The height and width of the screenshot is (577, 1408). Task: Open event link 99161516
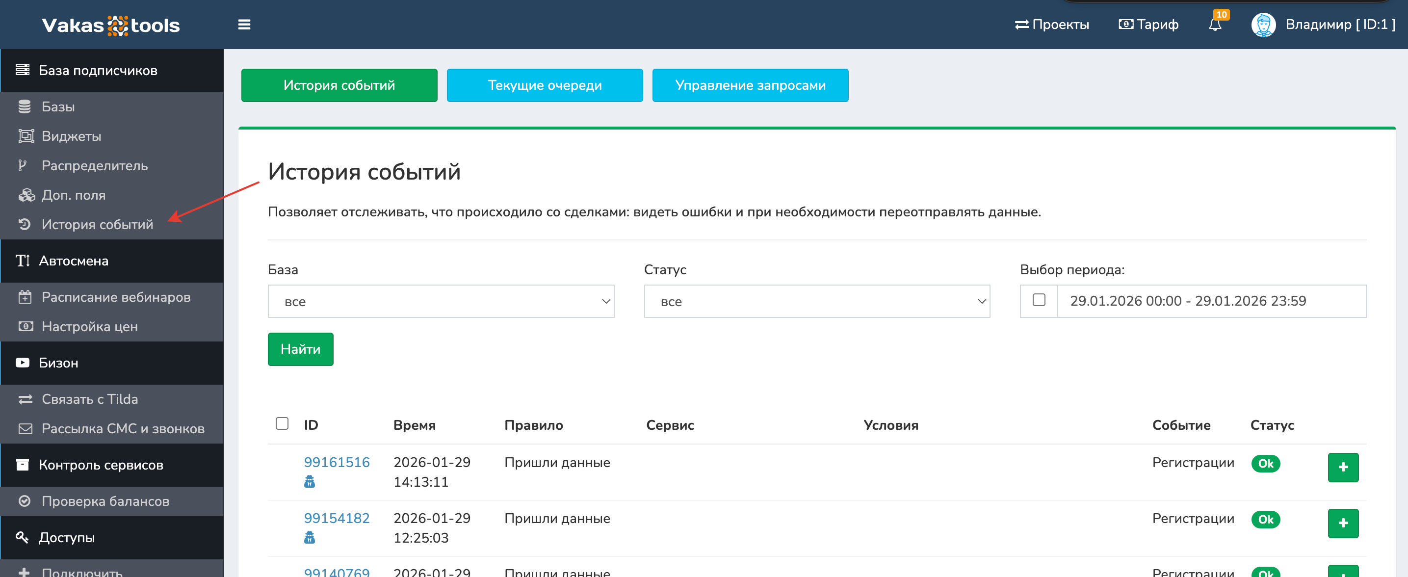point(337,462)
